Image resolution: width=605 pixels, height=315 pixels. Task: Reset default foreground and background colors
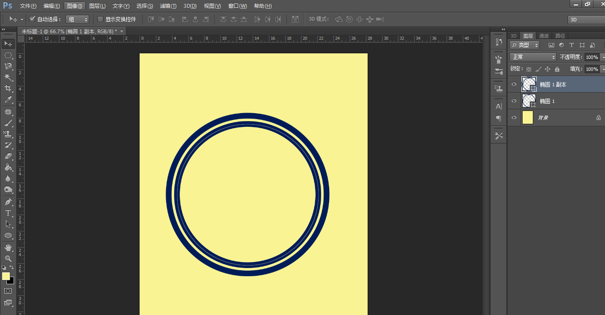coord(4,268)
